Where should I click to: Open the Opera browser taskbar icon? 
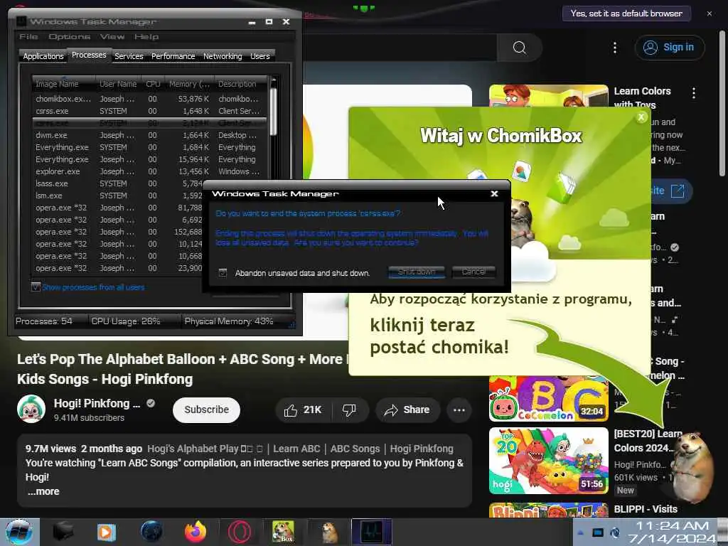240,532
